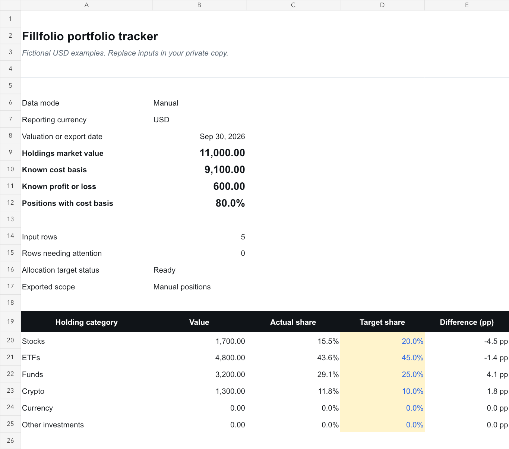Select the 'Manual positions' cell
This screenshot has width=509, height=449.
pos(199,287)
